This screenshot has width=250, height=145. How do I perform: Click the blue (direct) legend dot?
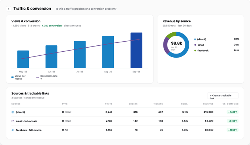pos(195,39)
